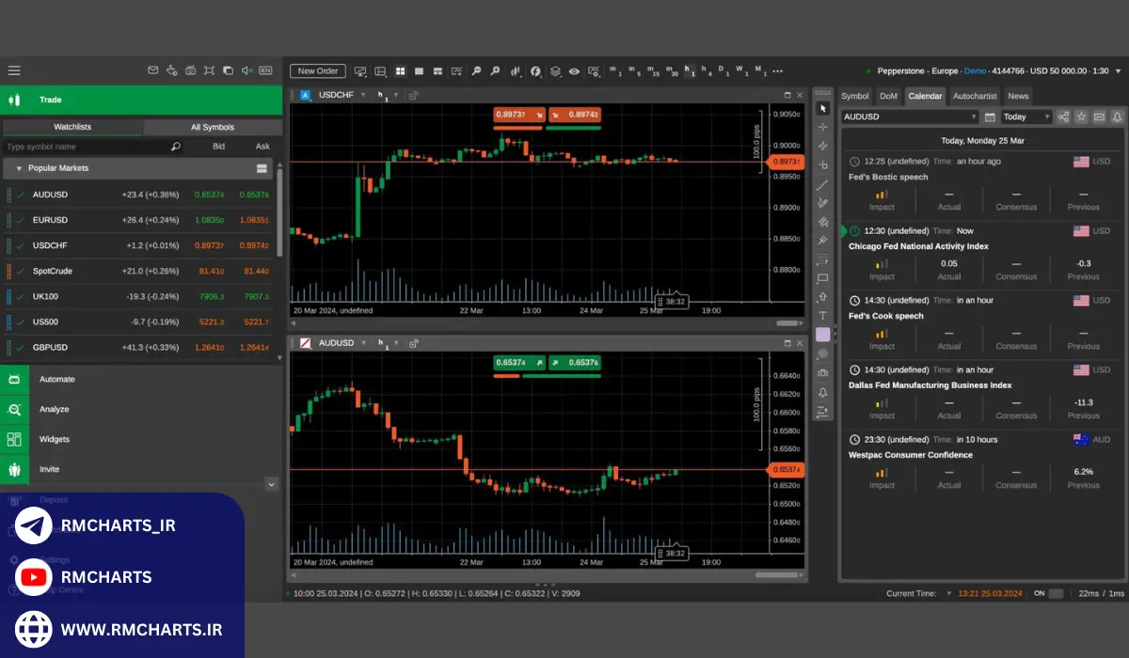
Task: Select the Text drawing tool
Action: (x=822, y=316)
